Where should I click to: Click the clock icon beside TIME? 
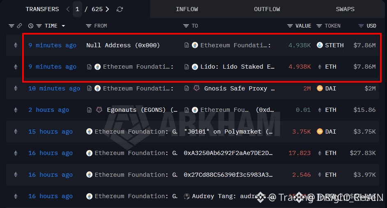pyautogui.click(x=30, y=25)
